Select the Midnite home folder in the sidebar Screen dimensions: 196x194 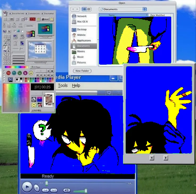[x=84, y=35]
